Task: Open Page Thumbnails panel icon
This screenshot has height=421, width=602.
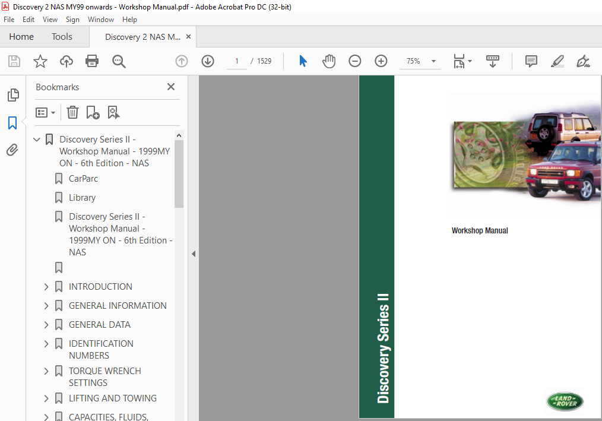Action: tap(13, 95)
